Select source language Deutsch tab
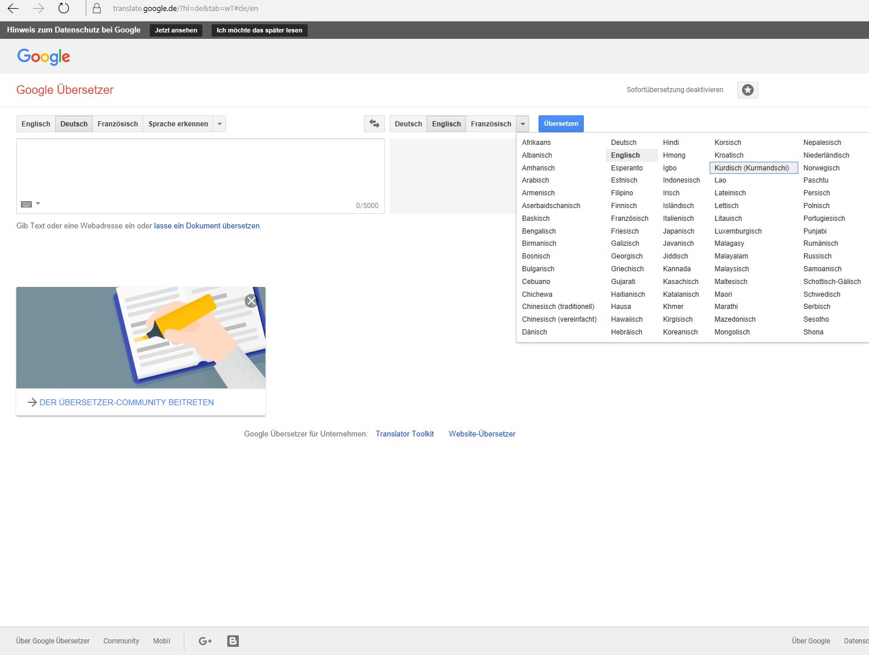 74,124
